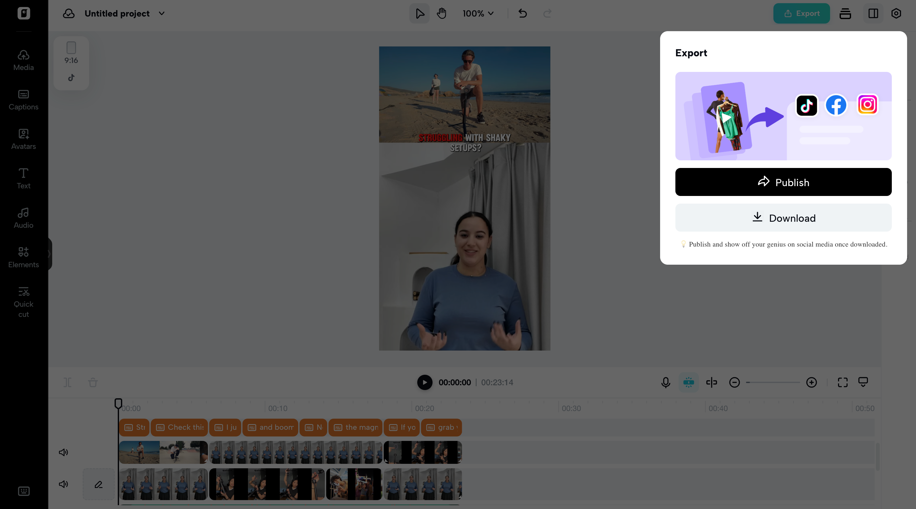916x509 pixels.
Task: Open the Audio panel
Action: tap(23, 218)
